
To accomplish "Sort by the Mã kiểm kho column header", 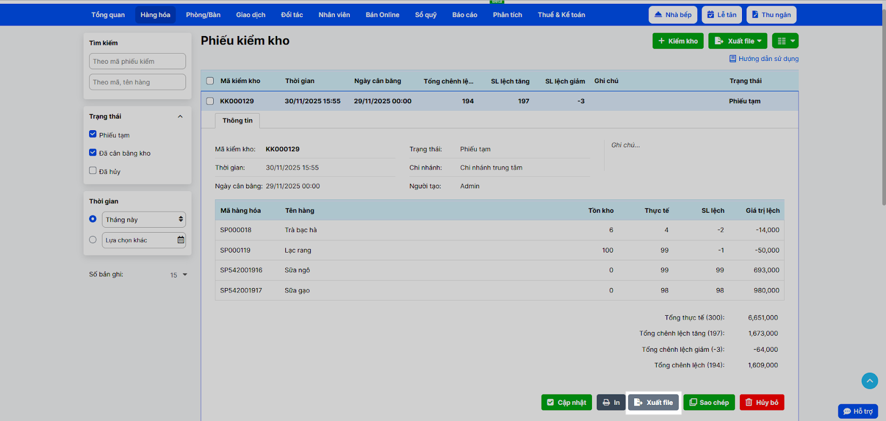I will point(240,81).
